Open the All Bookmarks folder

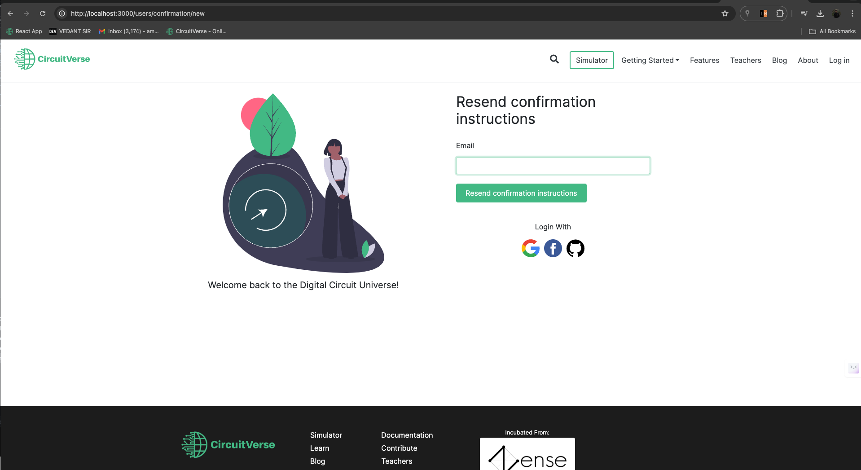click(832, 31)
